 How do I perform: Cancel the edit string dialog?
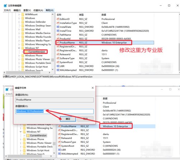85,119
